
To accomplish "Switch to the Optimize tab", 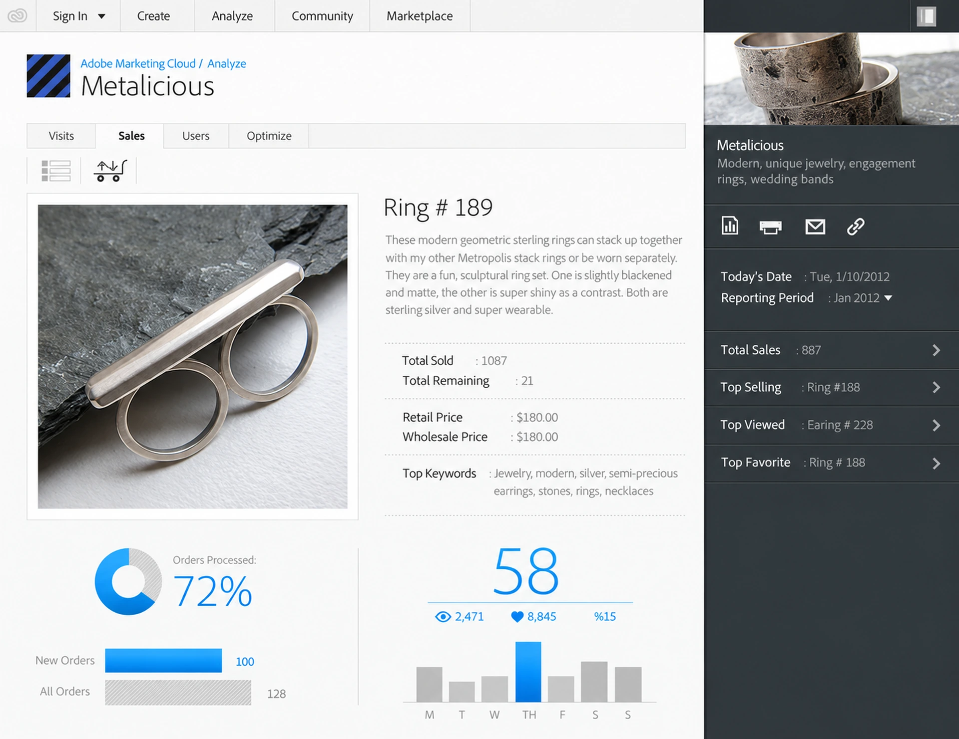I will click(x=269, y=136).
